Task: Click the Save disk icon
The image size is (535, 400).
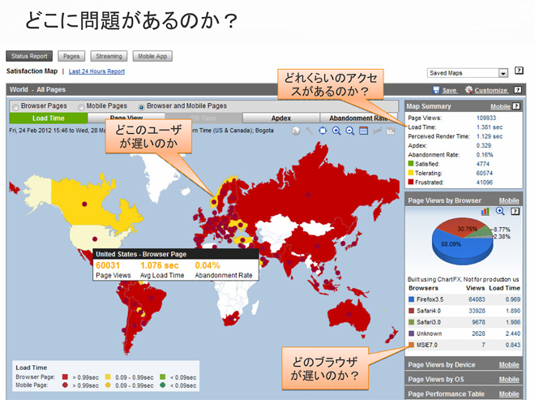Action: (436, 90)
